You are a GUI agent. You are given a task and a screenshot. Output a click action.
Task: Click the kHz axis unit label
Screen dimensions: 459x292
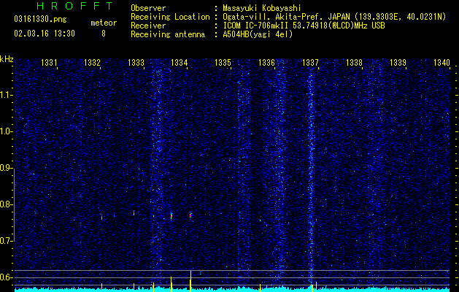point(7,59)
